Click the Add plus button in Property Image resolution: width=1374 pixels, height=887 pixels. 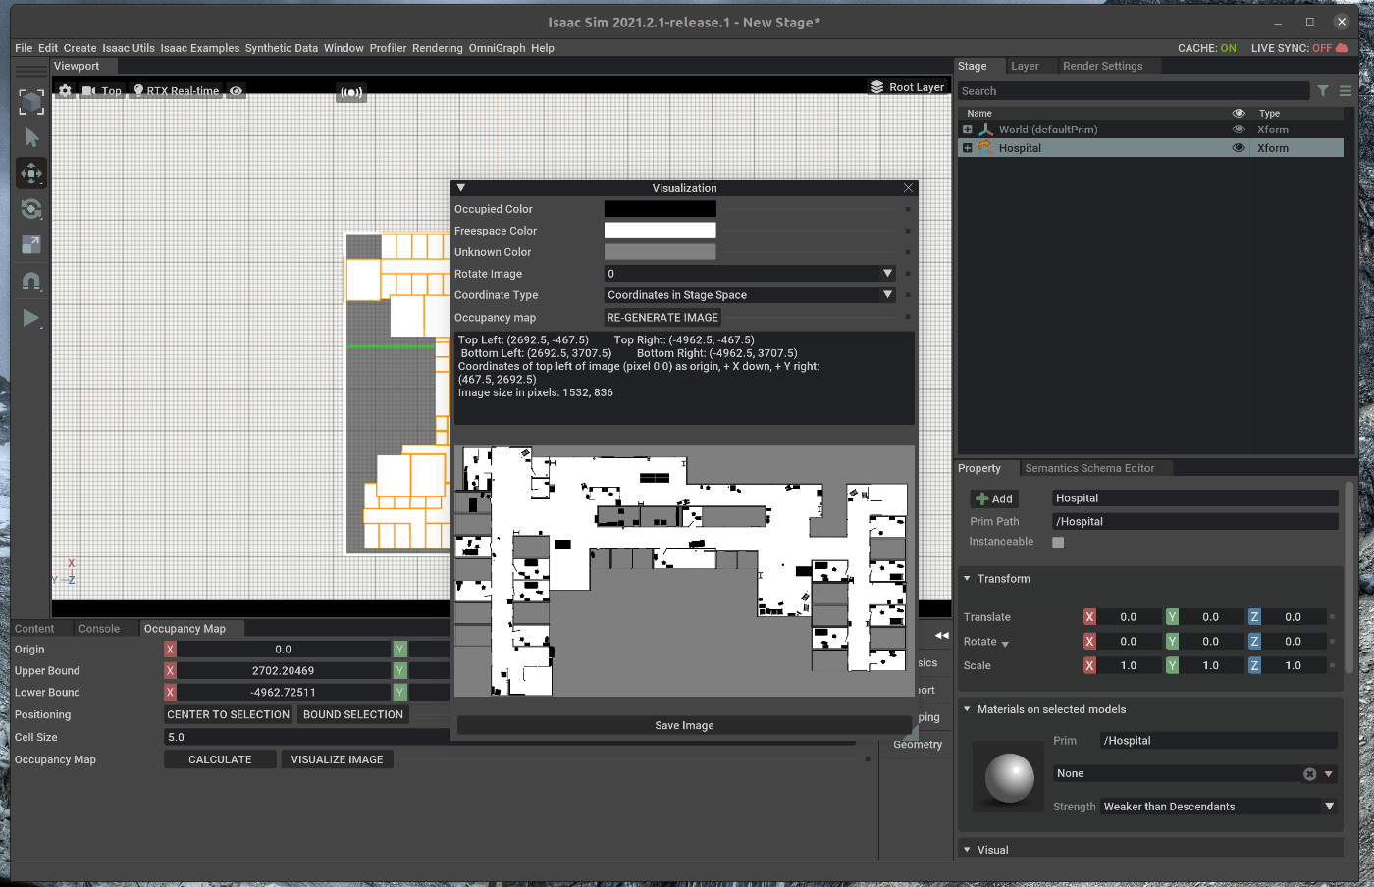[994, 498]
